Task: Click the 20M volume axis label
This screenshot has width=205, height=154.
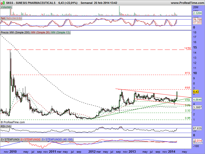Action: point(196,7)
